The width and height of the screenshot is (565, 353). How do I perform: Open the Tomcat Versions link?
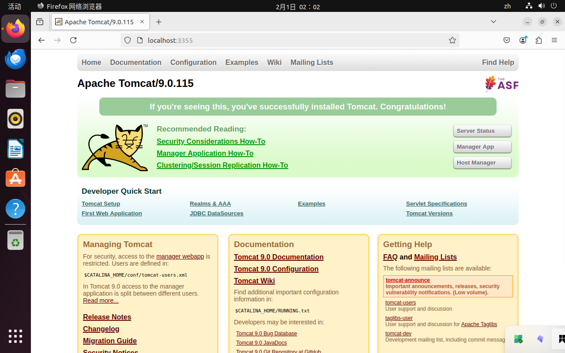pyautogui.click(x=429, y=214)
